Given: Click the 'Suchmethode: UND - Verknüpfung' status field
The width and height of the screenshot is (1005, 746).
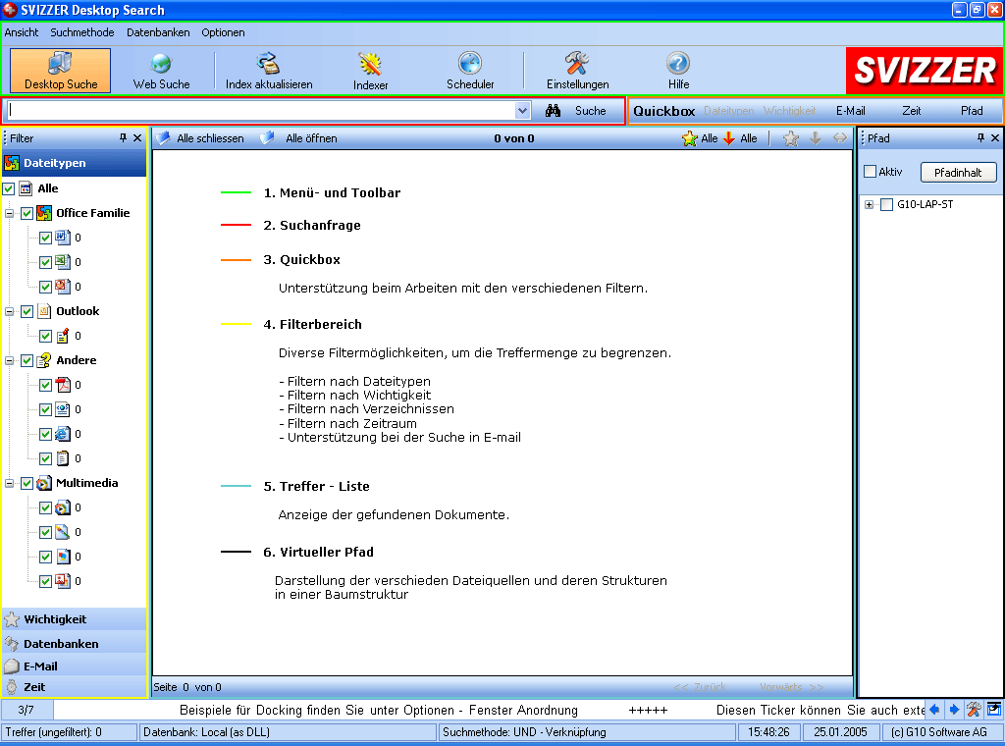Looking at the screenshot, I should coord(587,732).
